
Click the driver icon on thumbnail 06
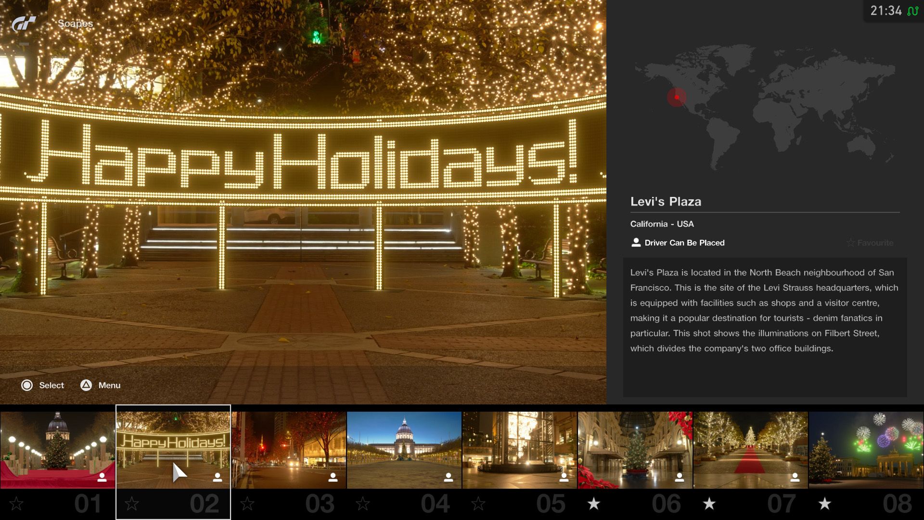pos(679,477)
